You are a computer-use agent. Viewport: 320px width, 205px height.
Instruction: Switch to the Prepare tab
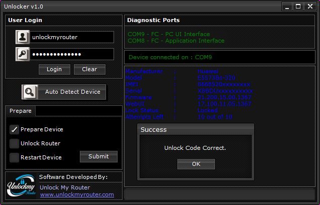point(21,111)
